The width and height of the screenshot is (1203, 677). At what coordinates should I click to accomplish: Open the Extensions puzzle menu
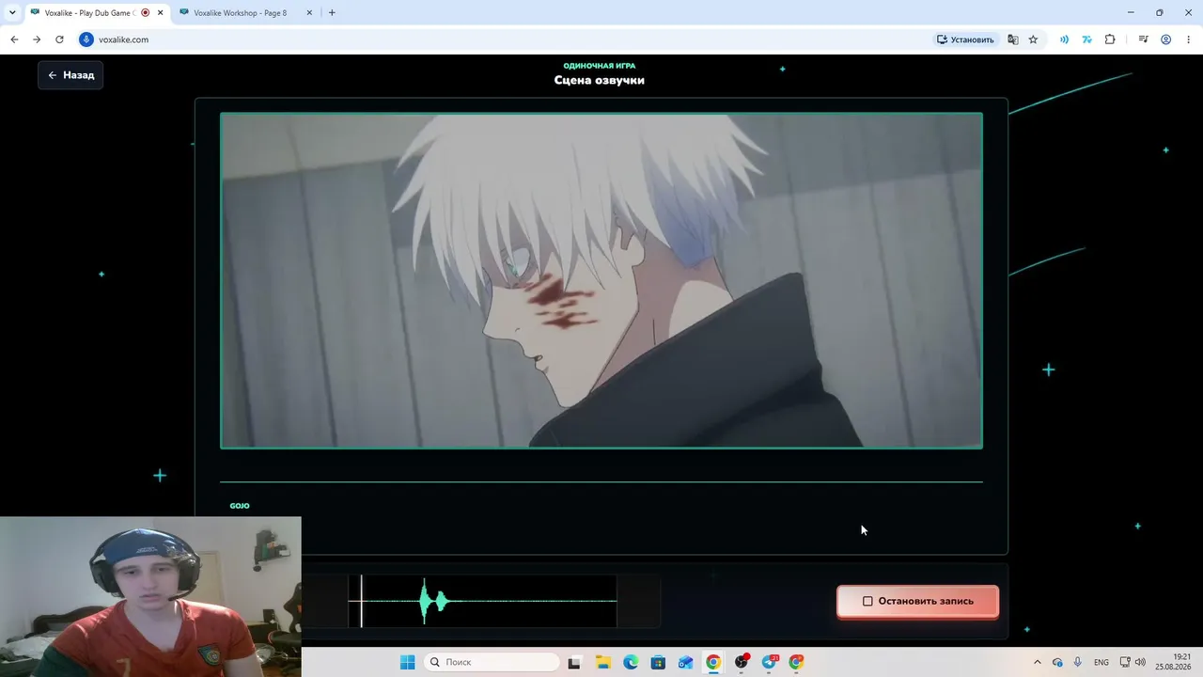[1110, 39]
